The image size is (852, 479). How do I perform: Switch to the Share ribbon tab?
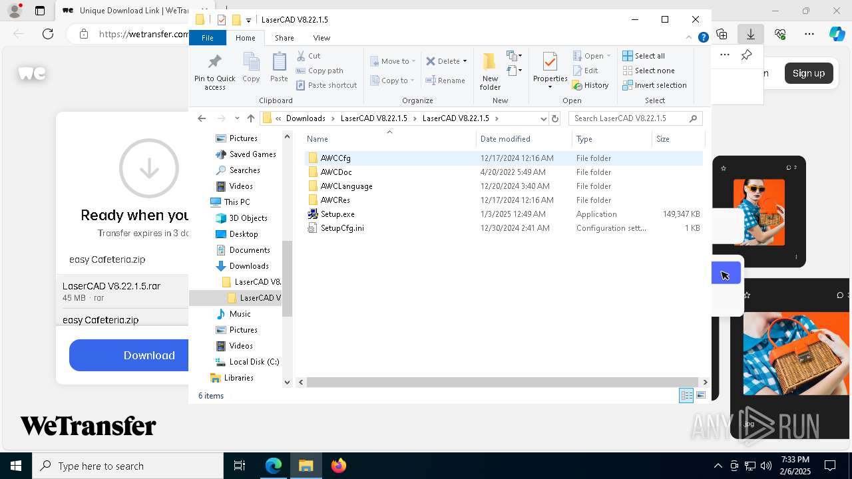(x=284, y=38)
